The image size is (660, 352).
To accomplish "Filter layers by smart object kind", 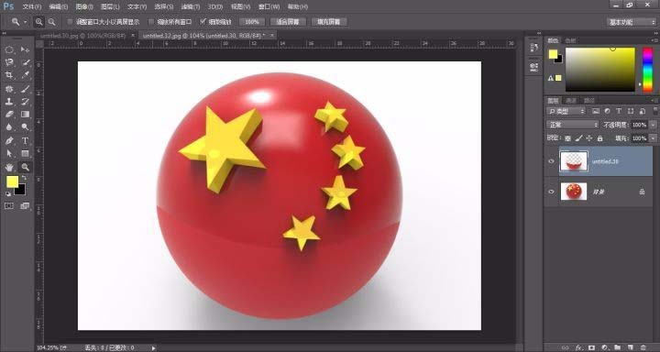I will pos(643,111).
